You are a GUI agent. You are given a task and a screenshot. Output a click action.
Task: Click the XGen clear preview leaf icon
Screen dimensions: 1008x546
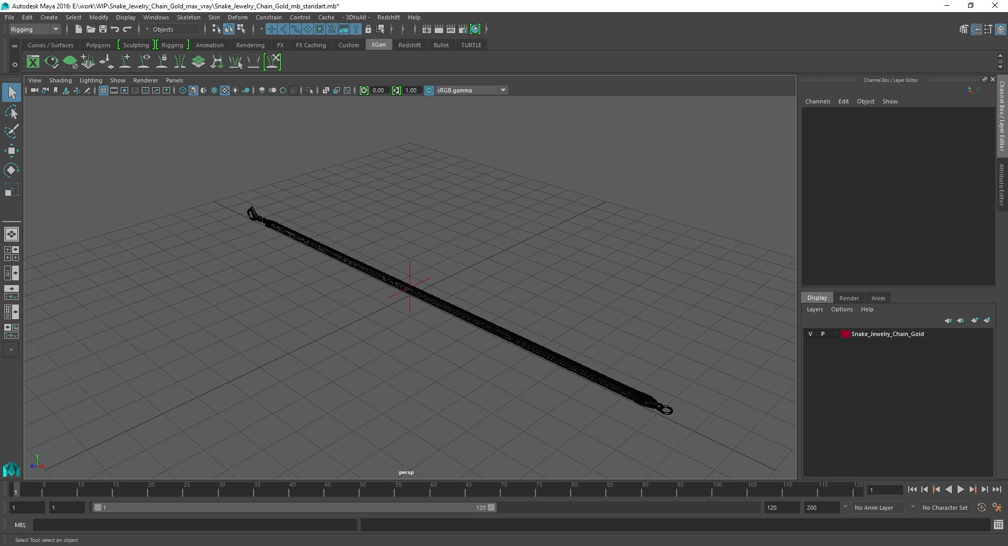pyautogui.click(x=70, y=62)
